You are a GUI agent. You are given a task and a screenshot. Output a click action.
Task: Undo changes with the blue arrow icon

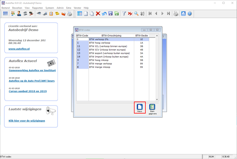click(x=104, y=14)
